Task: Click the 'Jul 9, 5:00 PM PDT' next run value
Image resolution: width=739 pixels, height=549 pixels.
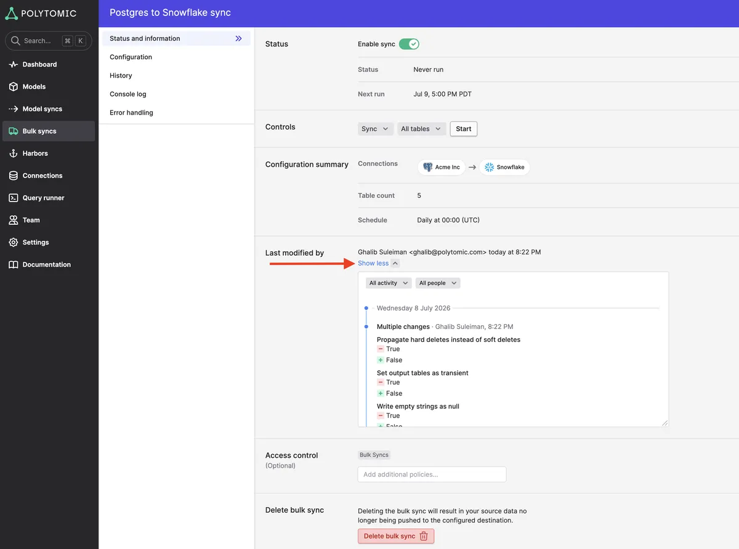Action: coord(442,94)
